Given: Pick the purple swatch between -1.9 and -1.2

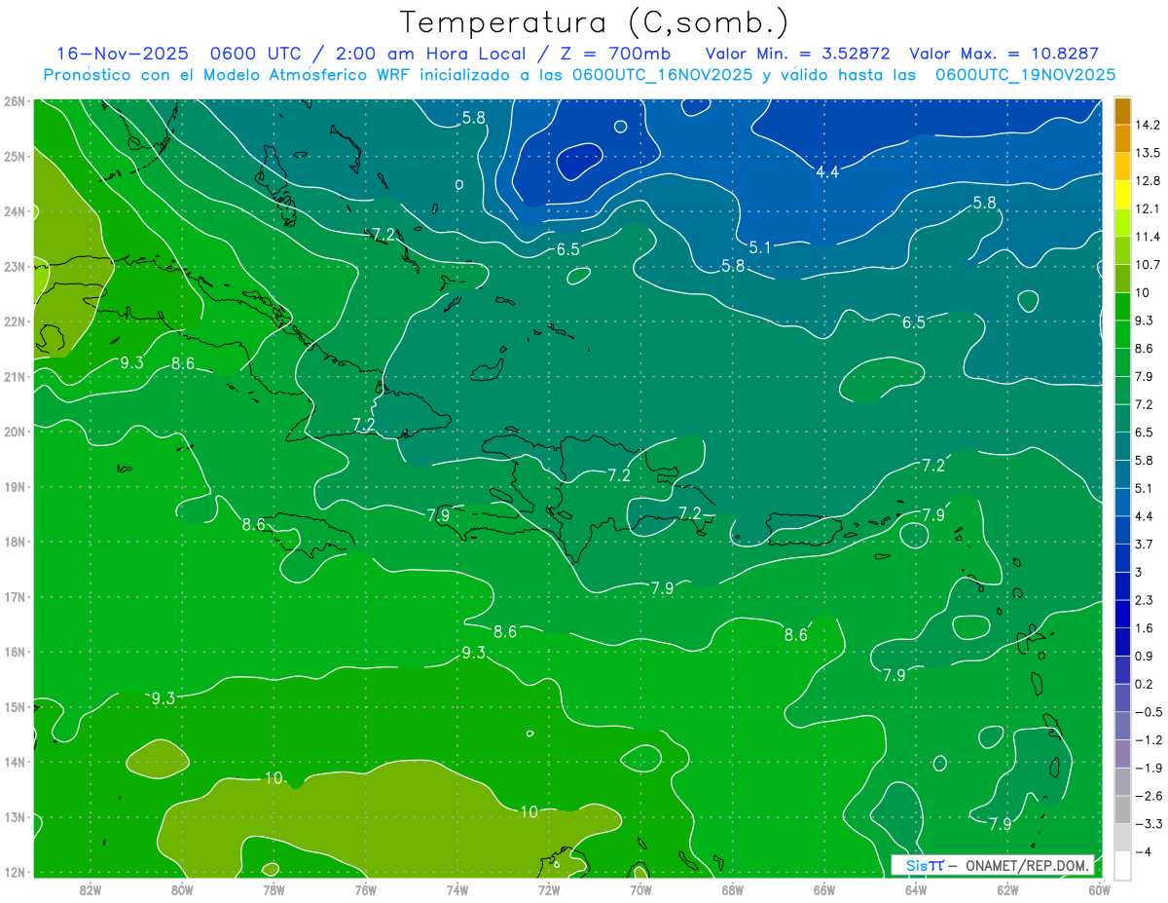Looking at the screenshot, I should point(1122,754).
